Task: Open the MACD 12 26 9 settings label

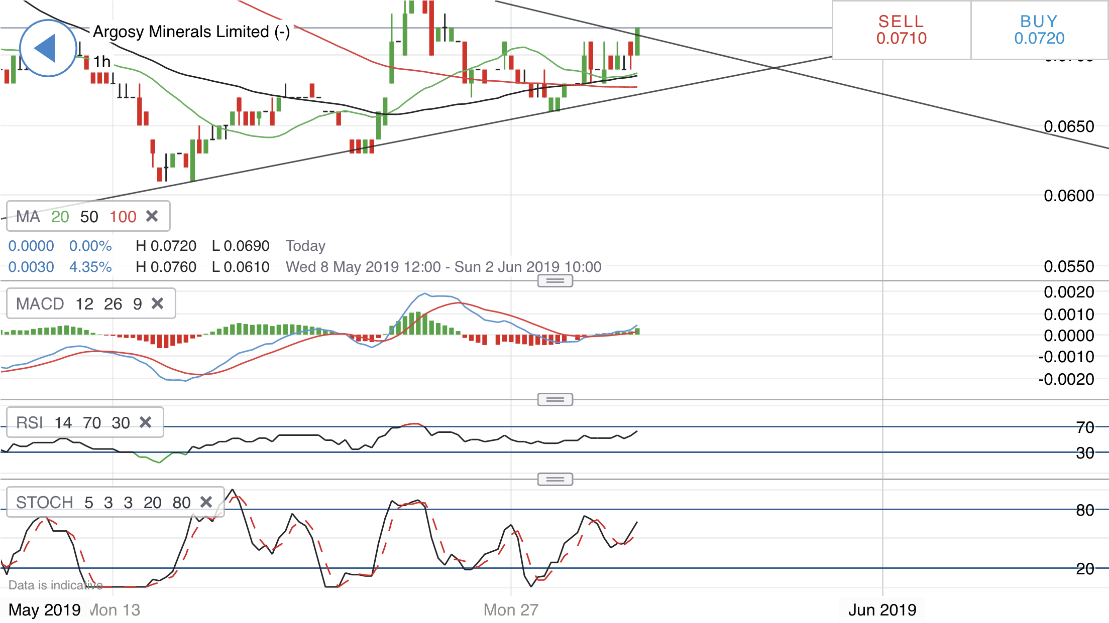Action: (79, 303)
